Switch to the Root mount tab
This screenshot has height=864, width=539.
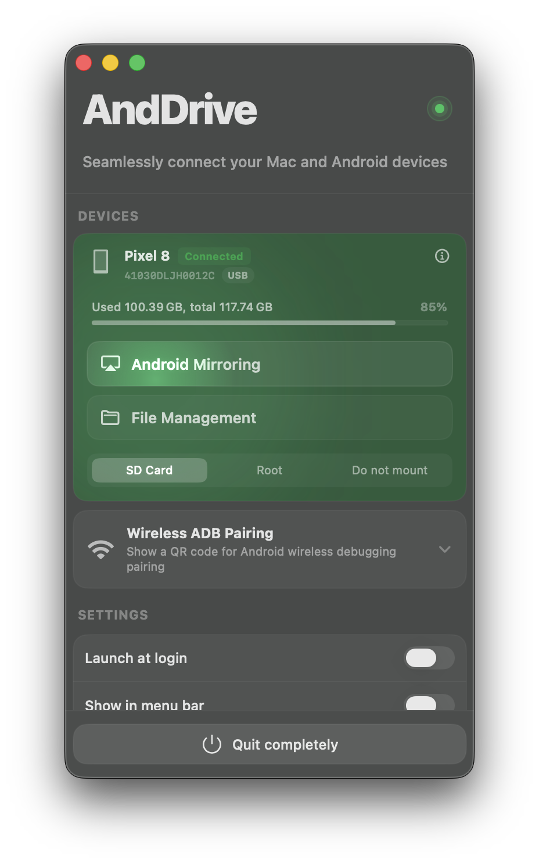click(x=269, y=470)
